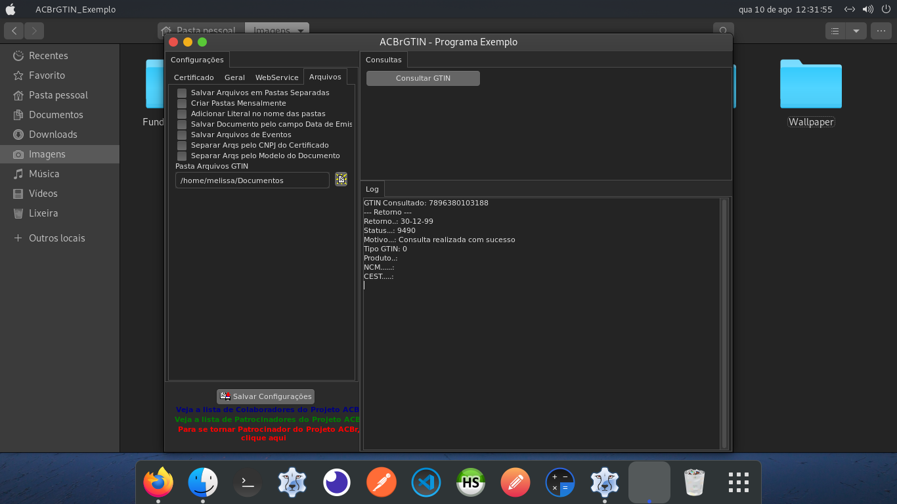Screen dimensions: 897x504
Task: Click ACBrGTIN_Exemplo app menu in top bar
Action: click(76, 9)
